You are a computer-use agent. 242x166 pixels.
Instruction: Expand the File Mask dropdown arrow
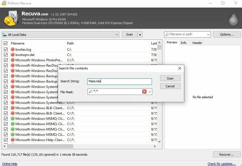[x=149, y=92]
